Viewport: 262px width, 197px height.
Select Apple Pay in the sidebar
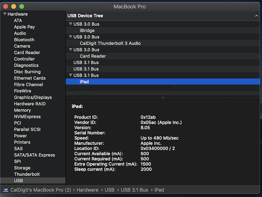24,27
